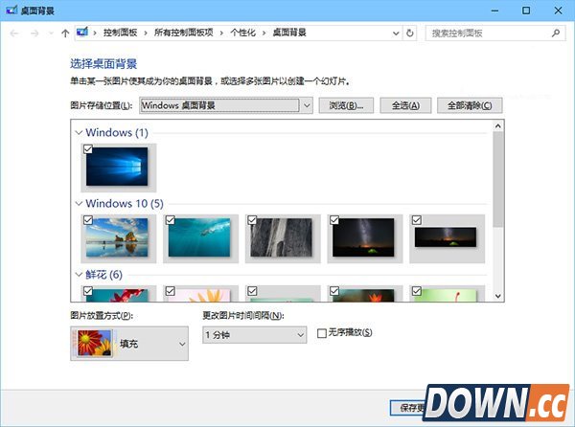Select the Milky Way tent wallpaper thumbnail

point(363,237)
